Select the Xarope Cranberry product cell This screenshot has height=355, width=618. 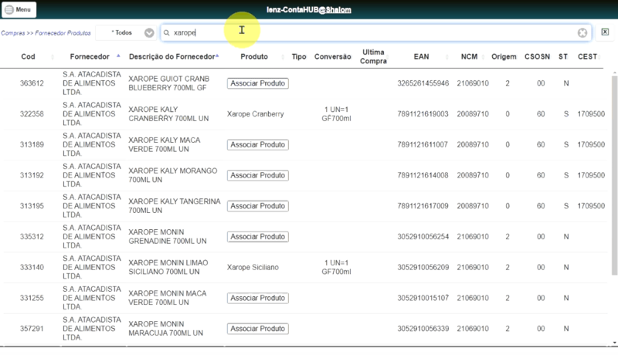pyautogui.click(x=256, y=114)
